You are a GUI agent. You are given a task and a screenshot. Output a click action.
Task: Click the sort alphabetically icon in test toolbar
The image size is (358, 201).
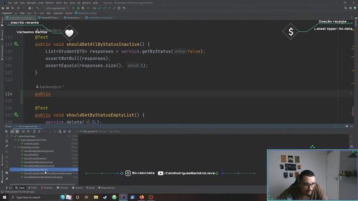pos(23,132)
